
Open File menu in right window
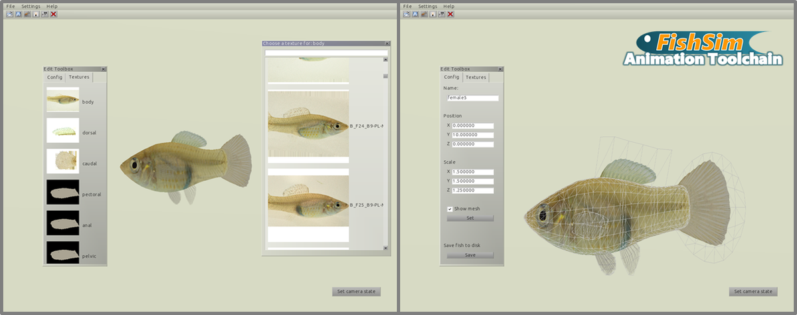[x=407, y=6]
